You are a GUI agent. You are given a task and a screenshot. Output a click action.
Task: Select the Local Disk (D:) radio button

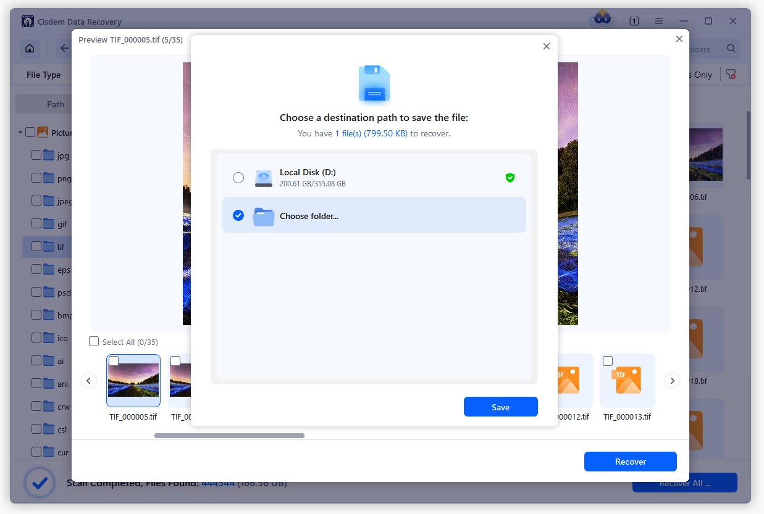[x=238, y=178]
